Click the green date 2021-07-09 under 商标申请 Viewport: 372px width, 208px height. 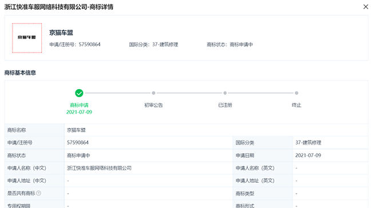(79, 112)
